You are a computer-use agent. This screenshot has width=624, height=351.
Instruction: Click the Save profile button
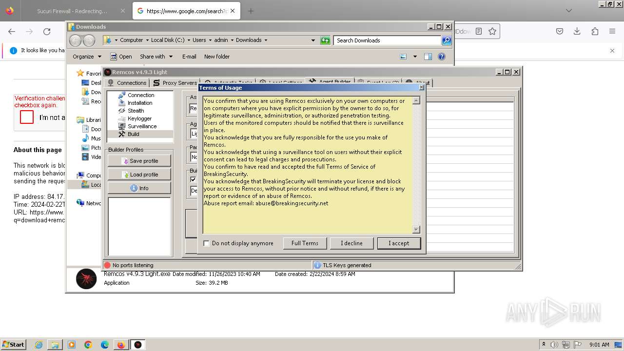(139, 161)
